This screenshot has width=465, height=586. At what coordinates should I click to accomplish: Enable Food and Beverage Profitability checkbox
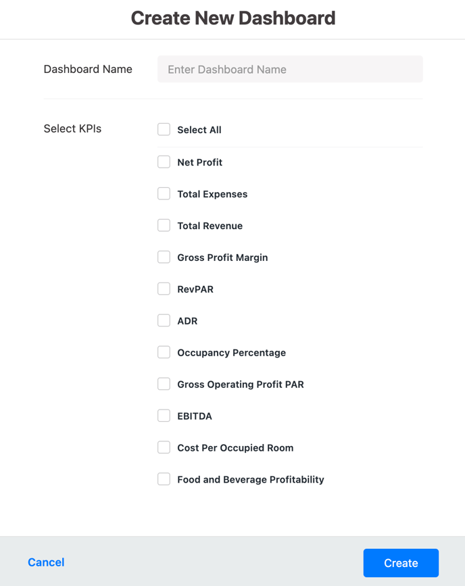point(164,479)
